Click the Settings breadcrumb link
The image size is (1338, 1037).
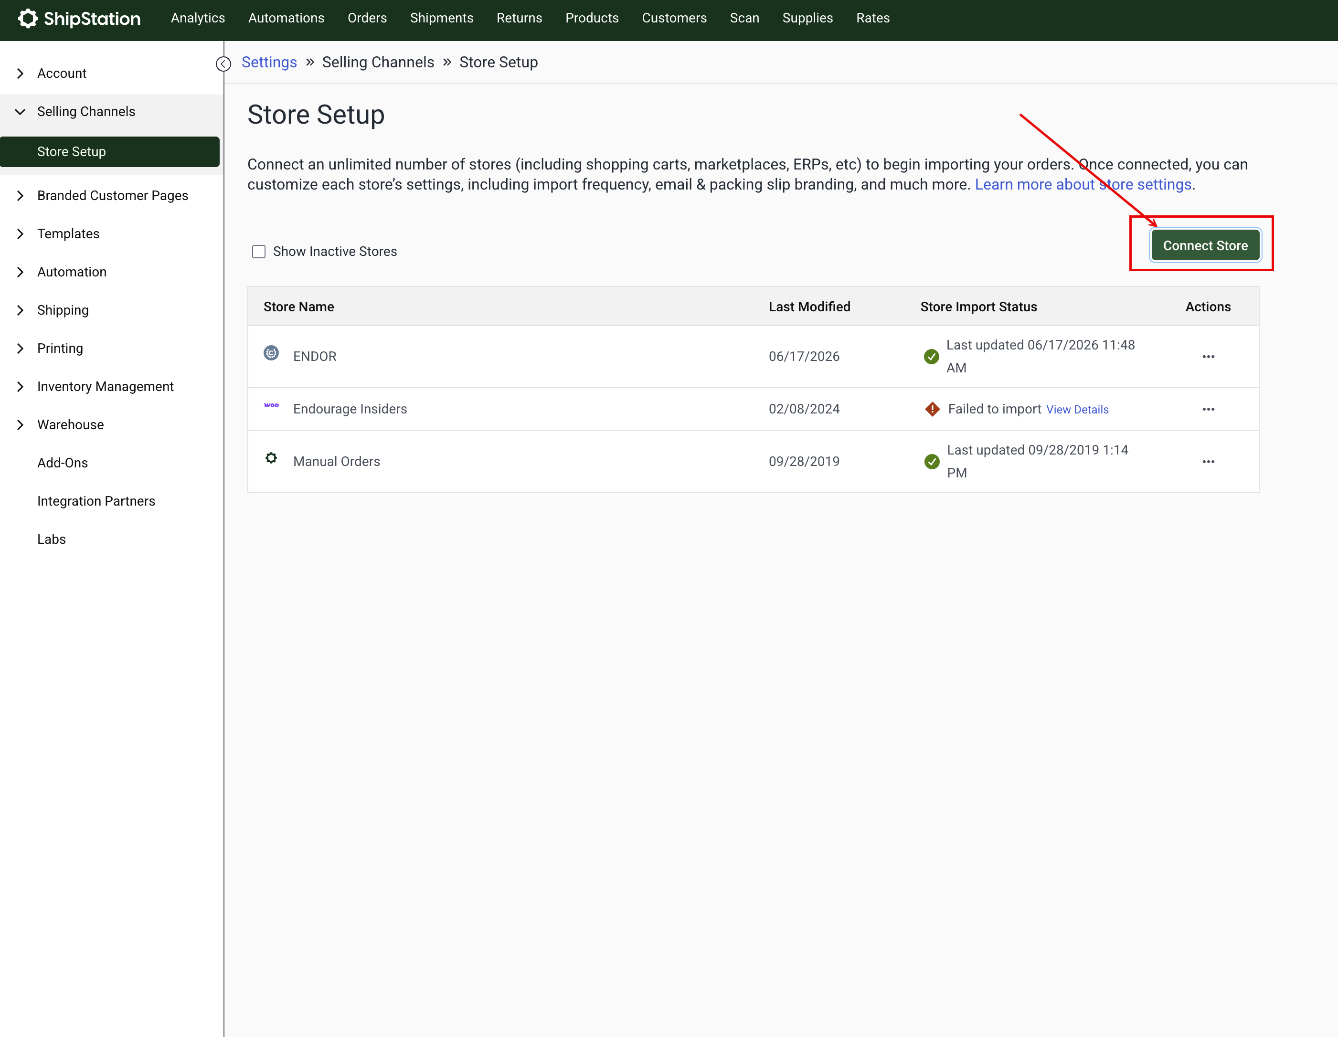(x=269, y=63)
